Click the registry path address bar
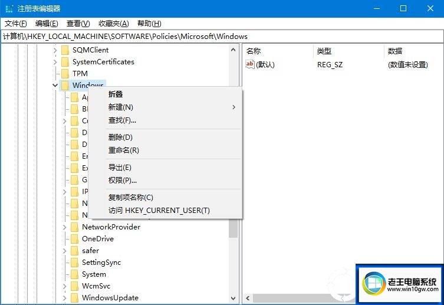The image size is (444, 305). coord(222,36)
